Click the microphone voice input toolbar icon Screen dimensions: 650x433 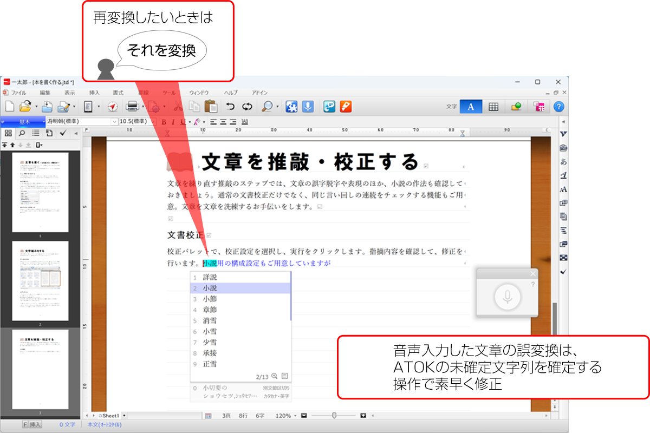(308, 107)
